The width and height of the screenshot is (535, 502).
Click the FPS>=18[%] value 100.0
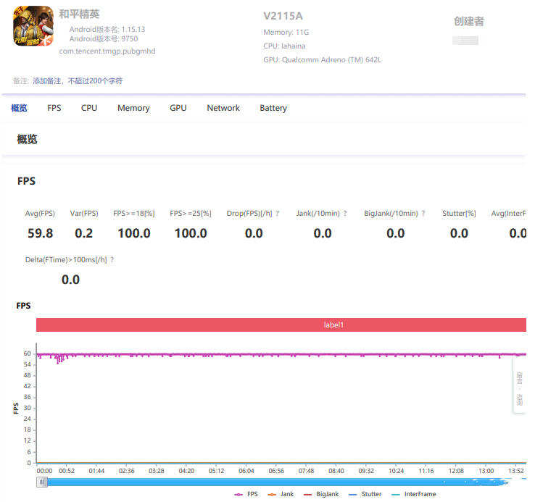coord(134,233)
